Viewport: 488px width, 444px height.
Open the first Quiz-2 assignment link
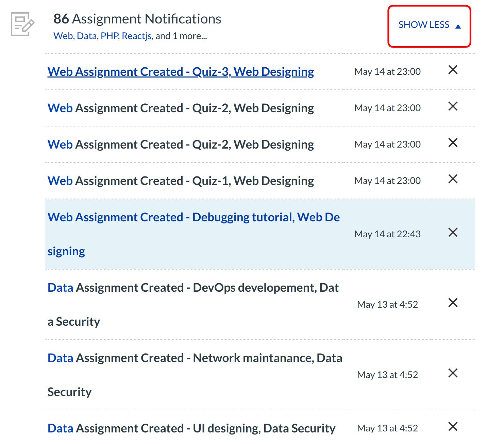180,108
